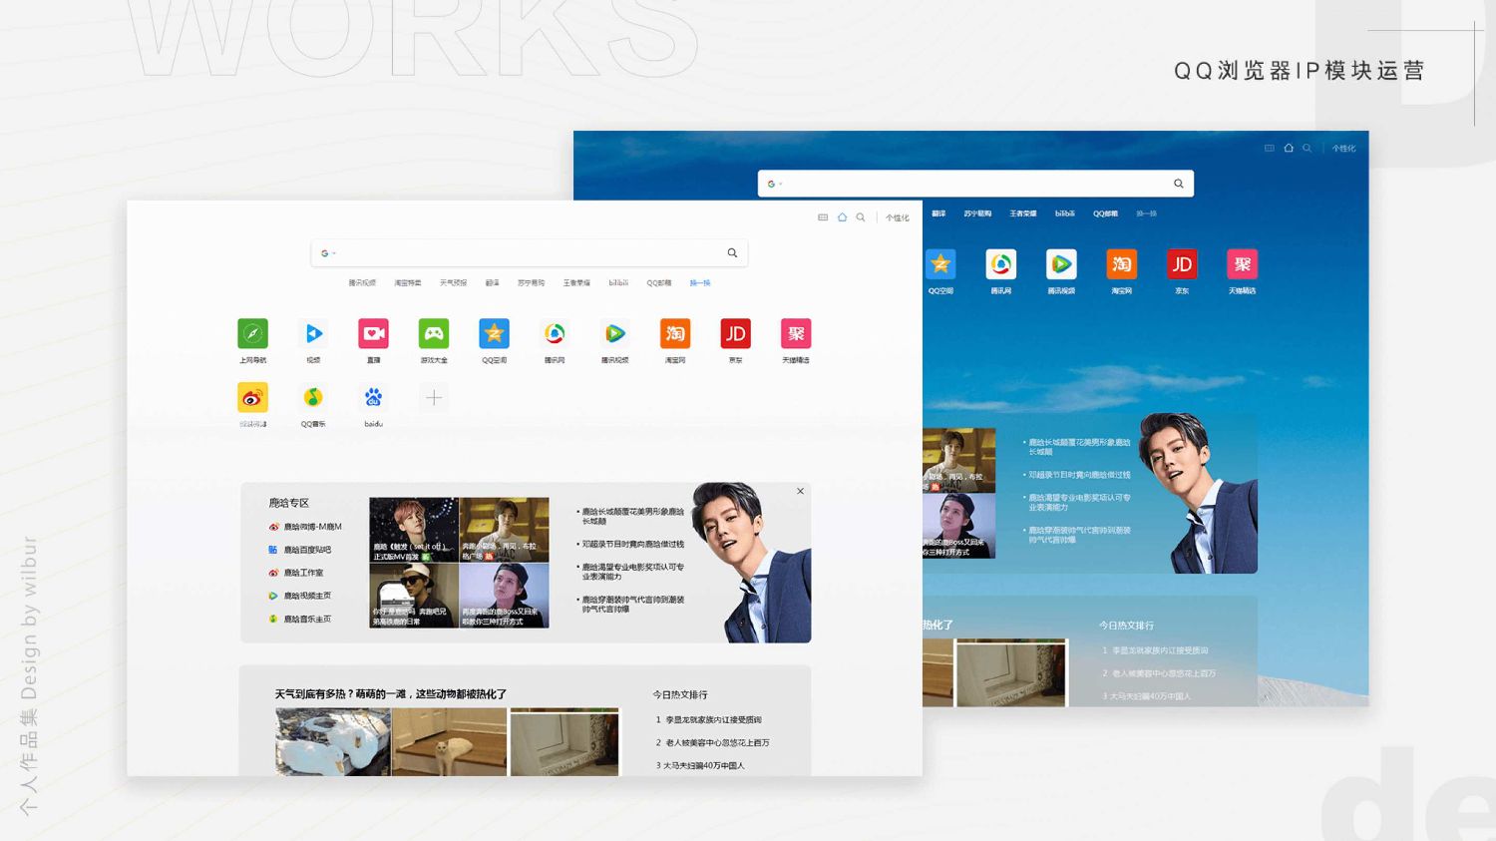This screenshot has height=841, width=1496.
Task: Open 个性化 personalization in white window
Action: coord(897,217)
